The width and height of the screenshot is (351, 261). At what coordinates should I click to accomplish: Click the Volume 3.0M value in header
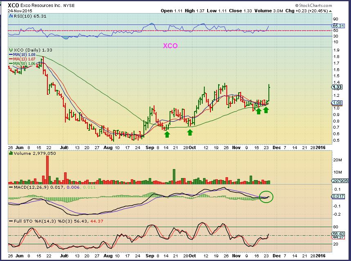(x=268, y=11)
